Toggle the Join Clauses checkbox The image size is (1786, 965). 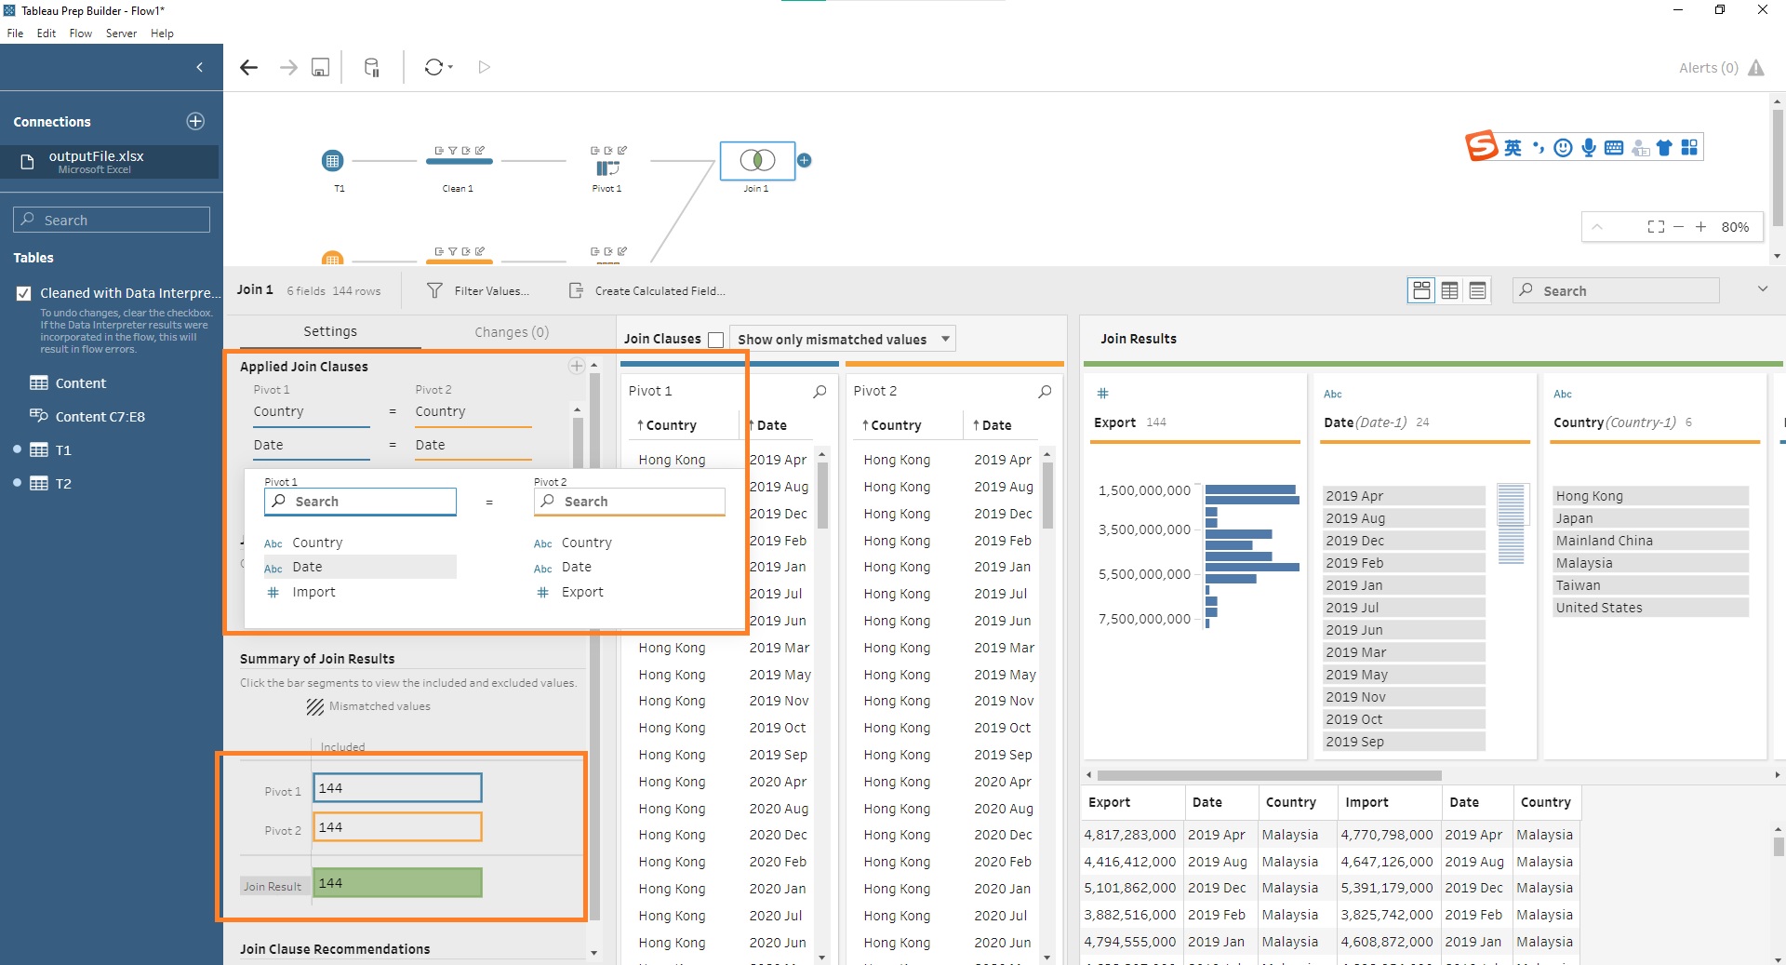(715, 340)
